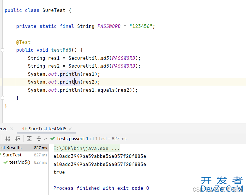Select the Test Results root row

[24, 148]
